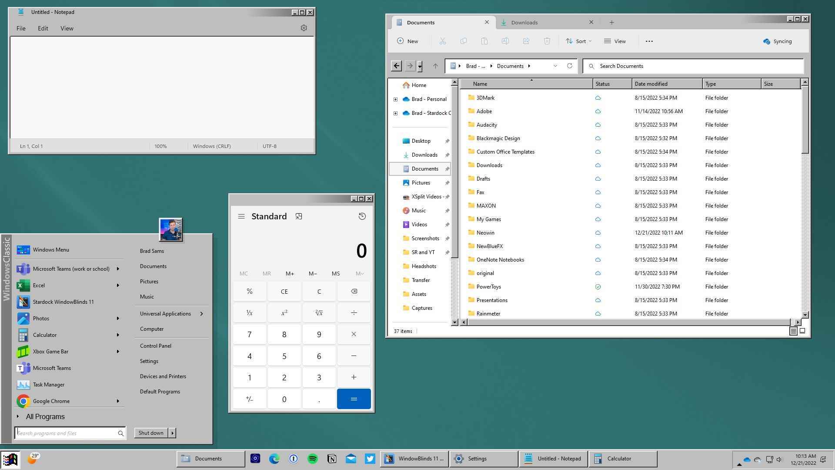Click the Calculator memory recall button
This screenshot has width=835, height=470.
click(x=267, y=273)
